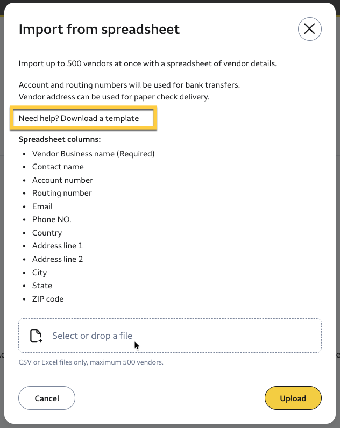Select the Contact name list item
The image size is (340, 428).
coord(58,167)
